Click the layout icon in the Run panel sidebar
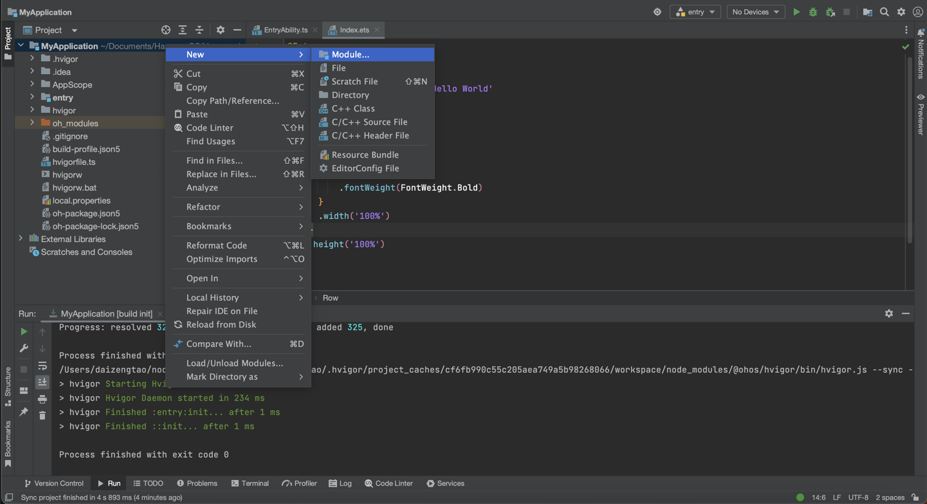 point(23,391)
